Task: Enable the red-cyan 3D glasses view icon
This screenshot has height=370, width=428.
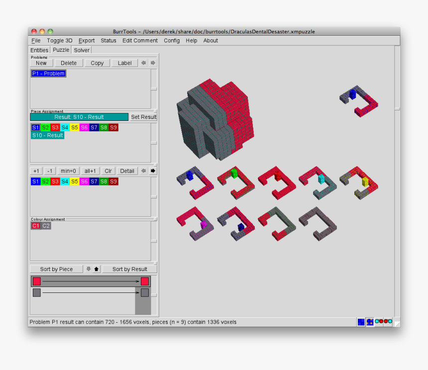Action: [x=388, y=322]
